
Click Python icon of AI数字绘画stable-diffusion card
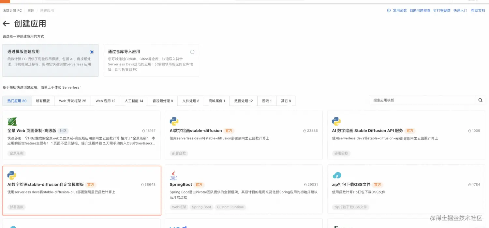(x=174, y=121)
